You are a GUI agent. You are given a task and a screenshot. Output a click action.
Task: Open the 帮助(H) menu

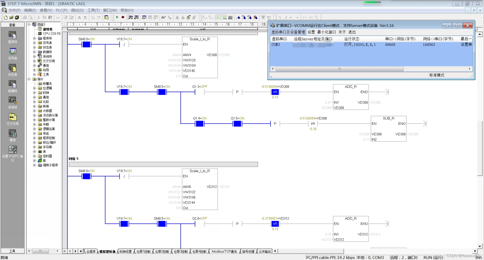[x=127, y=10]
